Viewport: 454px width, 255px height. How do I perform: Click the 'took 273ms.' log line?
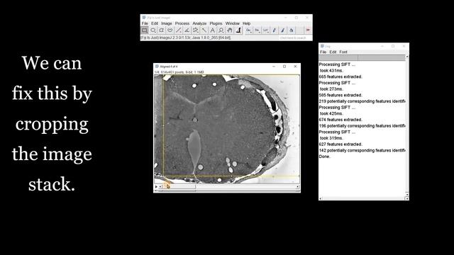tap(331, 89)
